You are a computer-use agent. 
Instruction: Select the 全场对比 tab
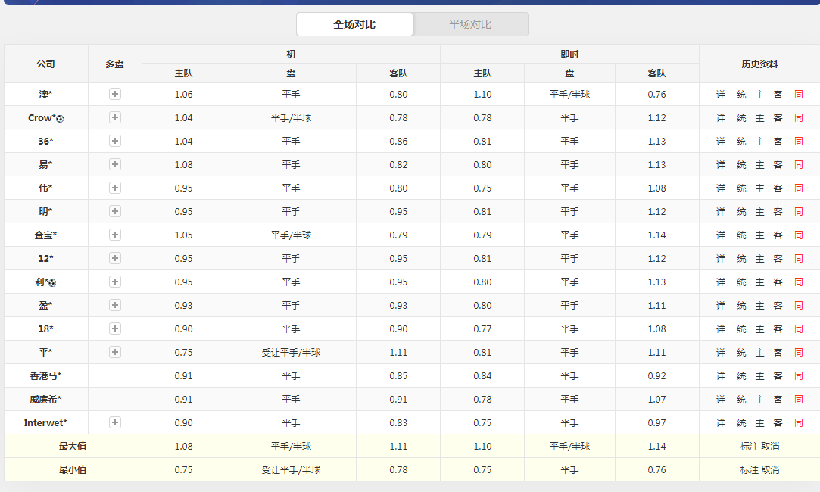point(354,24)
